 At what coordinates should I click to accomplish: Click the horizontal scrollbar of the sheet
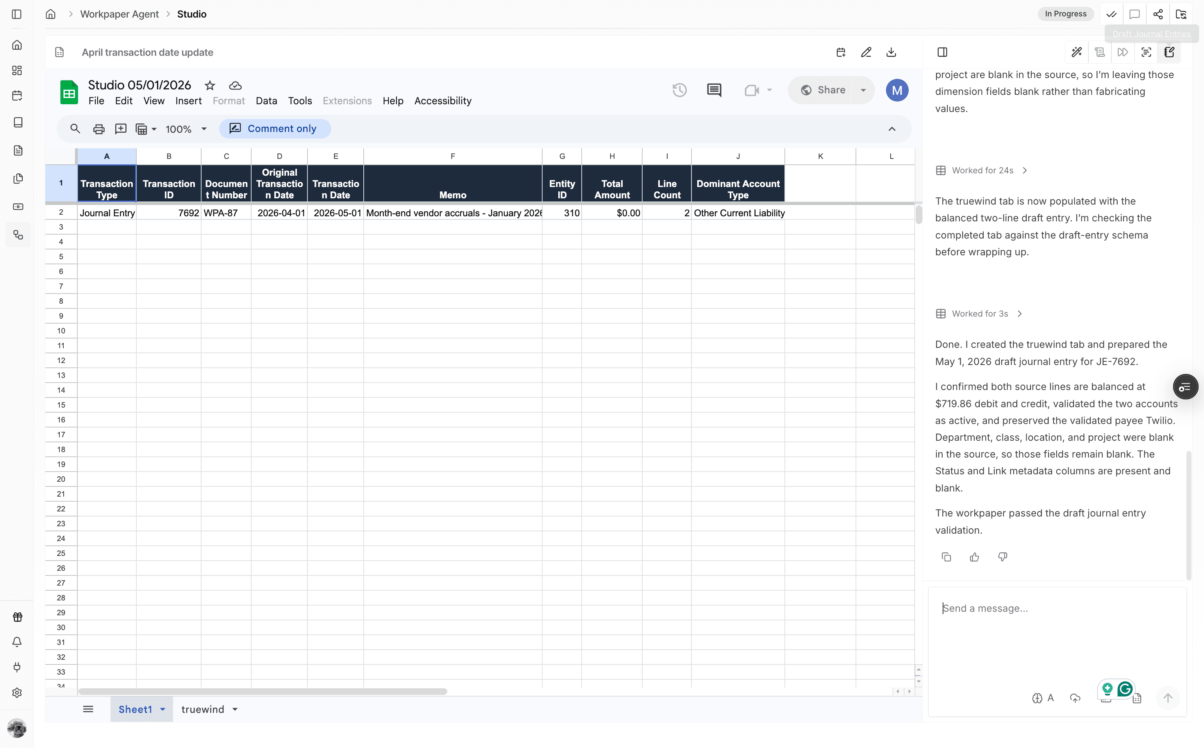[x=263, y=691]
